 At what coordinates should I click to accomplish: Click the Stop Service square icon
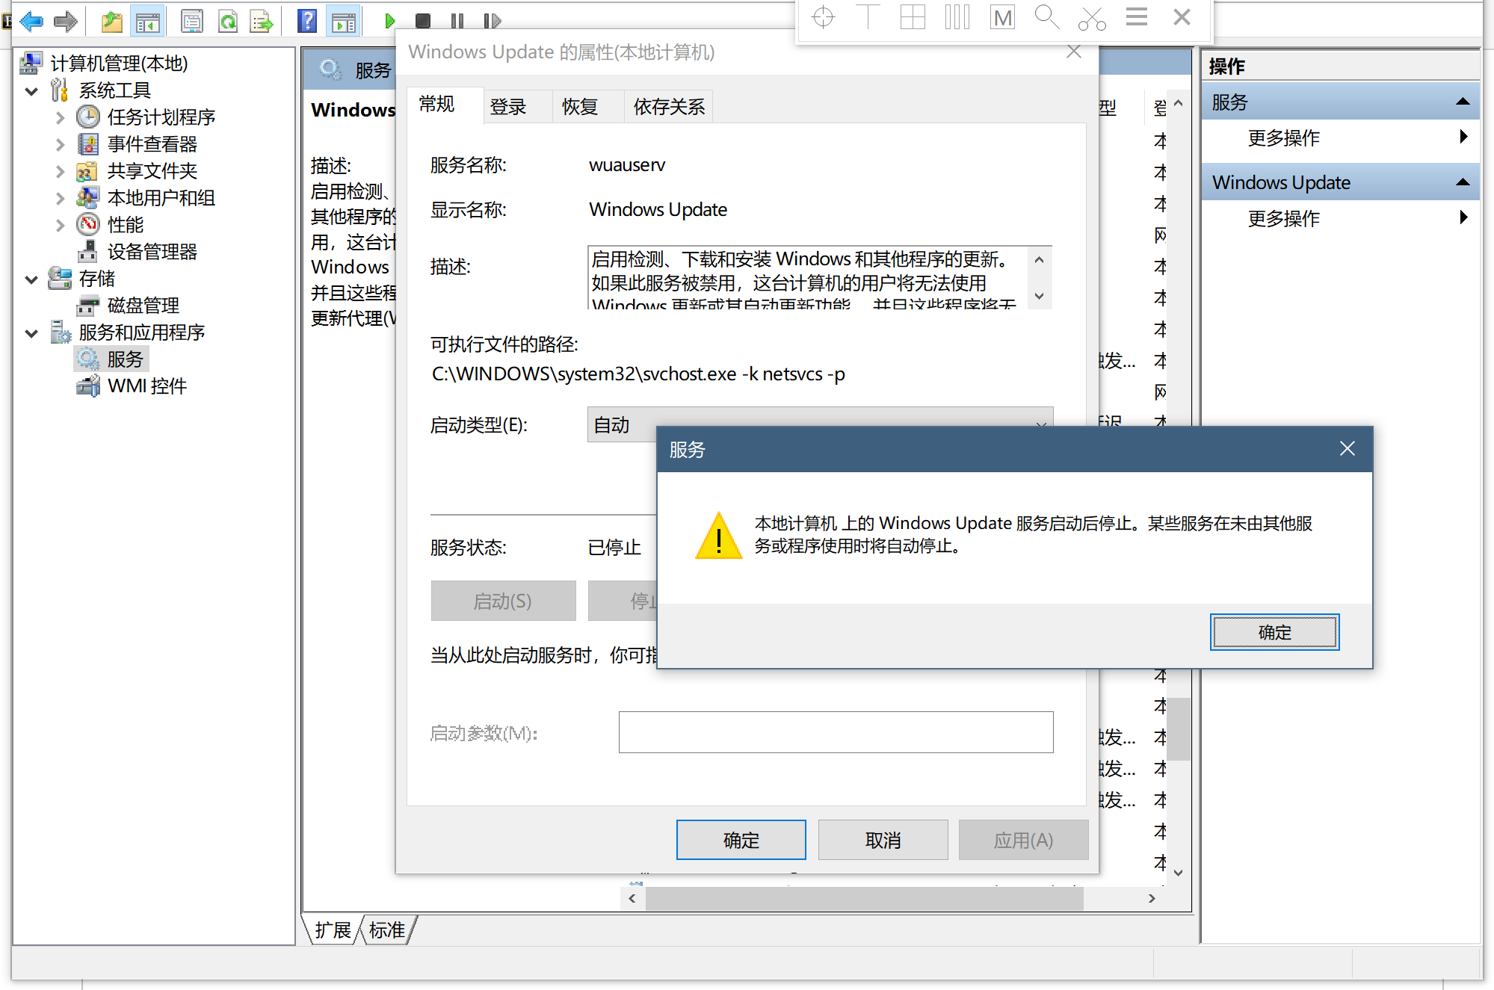tap(423, 21)
